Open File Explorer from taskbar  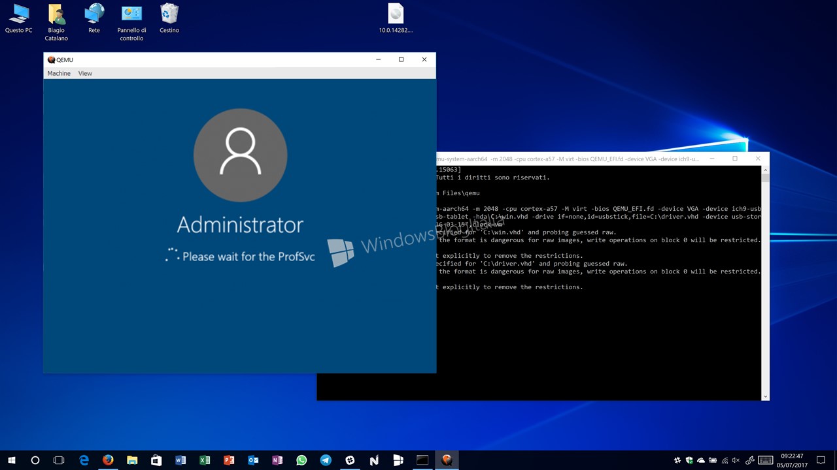coord(132,460)
